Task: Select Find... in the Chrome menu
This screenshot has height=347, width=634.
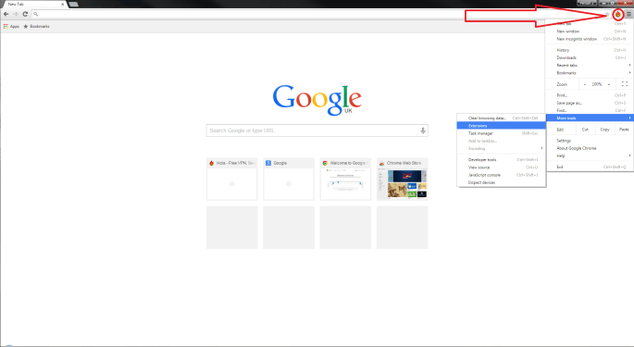Action: pos(590,110)
